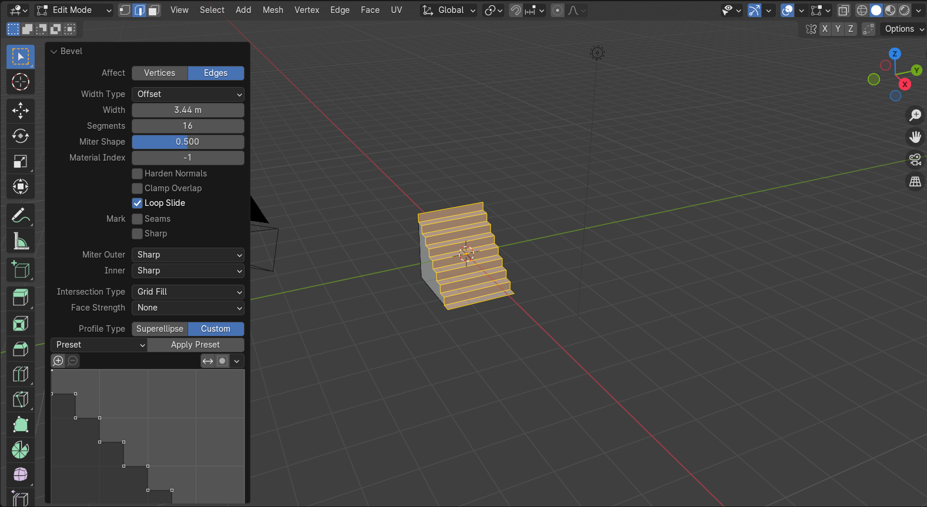
Task: Choose the Loop Cut tool
Action: point(21,374)
